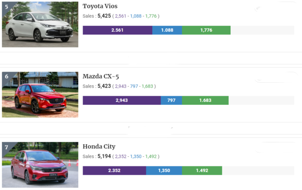The width and height of the screenshot is (302, 190).
Task: Select the blue 1,350 City bar segment
Action: tap(164, 170)
